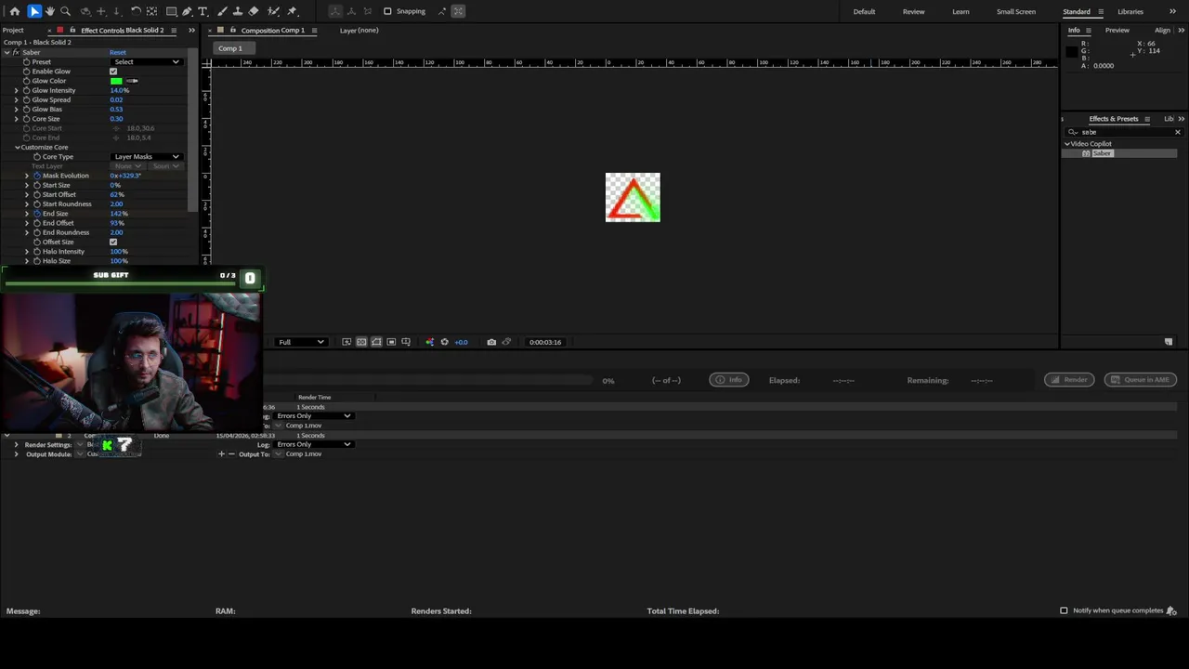This screenshot has height=669, width=1189.
Task: Expand the Start Offset property
Action: pyautogui.click(x=27, y=194)
